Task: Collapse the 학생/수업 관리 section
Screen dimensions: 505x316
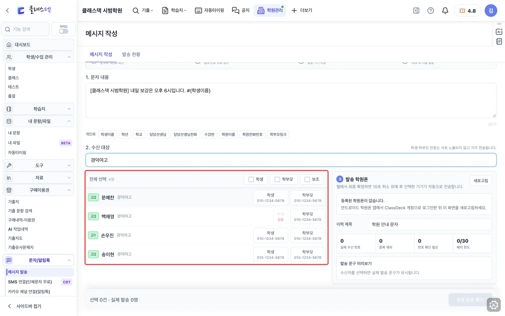Action: pyautogui.click(x=39, y=57)
